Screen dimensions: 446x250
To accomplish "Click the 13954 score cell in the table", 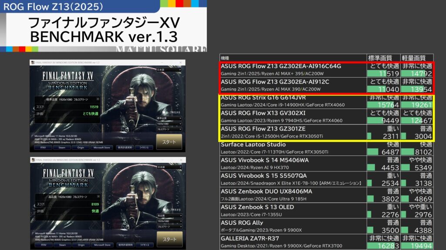I will tap(417, 89).
